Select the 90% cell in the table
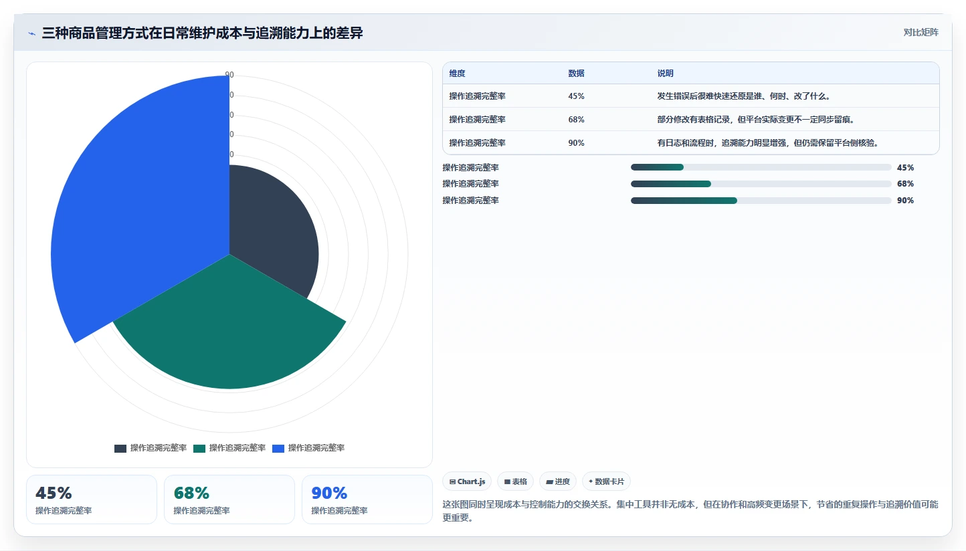966x551 pixels. tap(577, 143)
